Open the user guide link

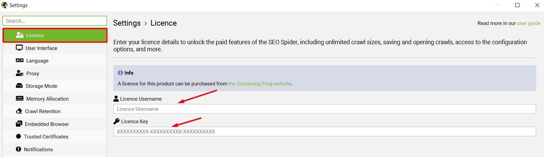pyautogui.click(x=528, y=23)
